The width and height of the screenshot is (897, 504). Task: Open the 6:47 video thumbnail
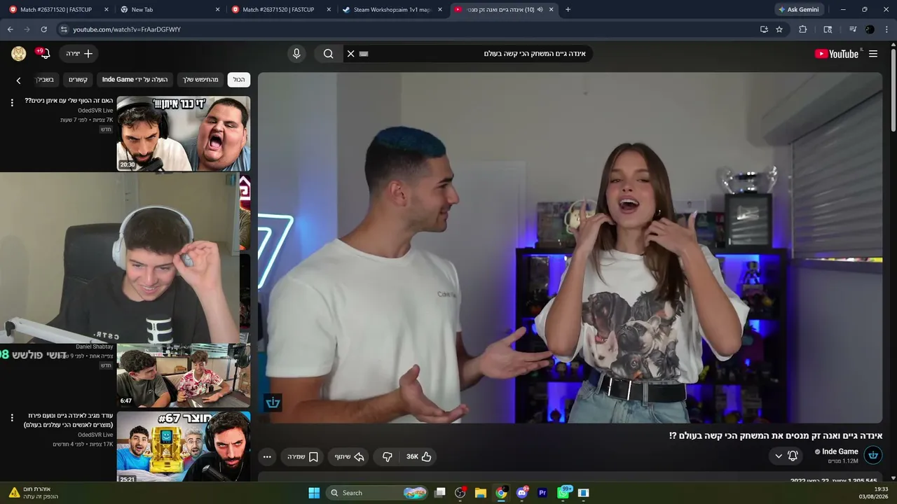point(184,375)
